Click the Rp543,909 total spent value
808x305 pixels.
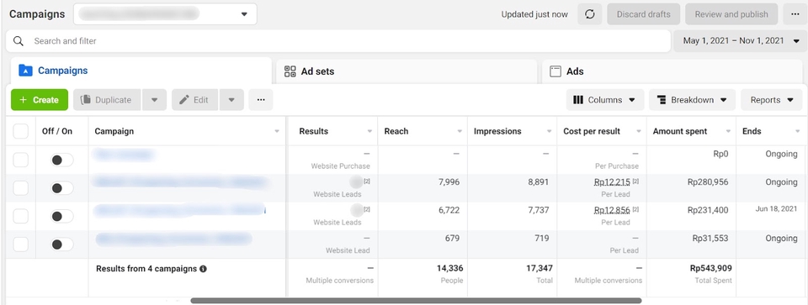point(711,268)
